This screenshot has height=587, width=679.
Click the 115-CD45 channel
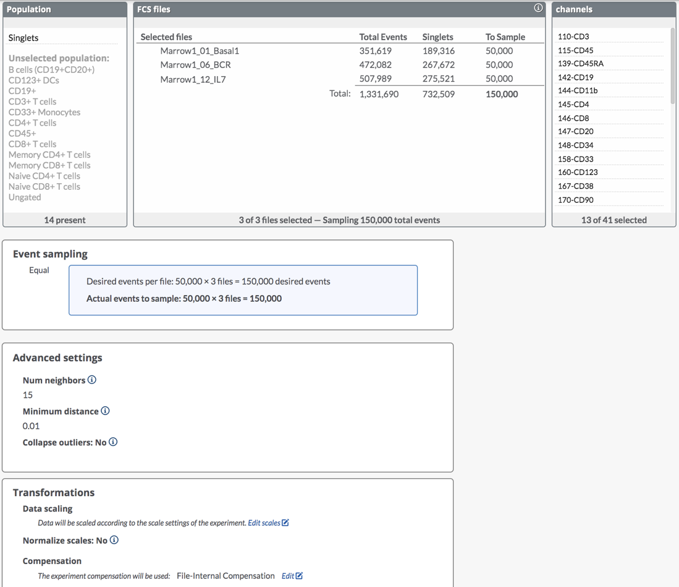click(575, 50)
